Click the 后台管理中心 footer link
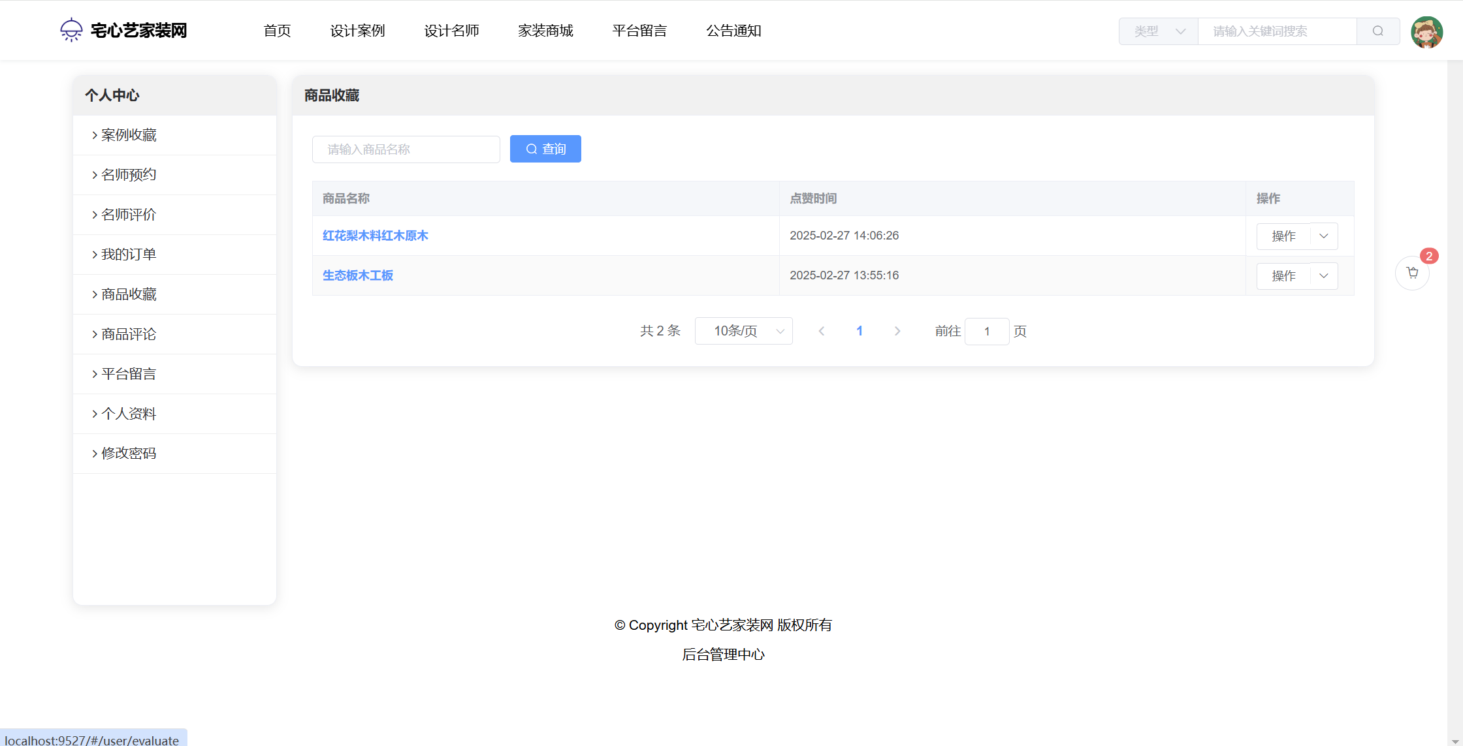Viewport: 1463px width, 746px height. (723, 655)
